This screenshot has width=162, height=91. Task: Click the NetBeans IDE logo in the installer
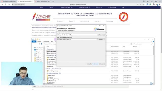[99, 29]
